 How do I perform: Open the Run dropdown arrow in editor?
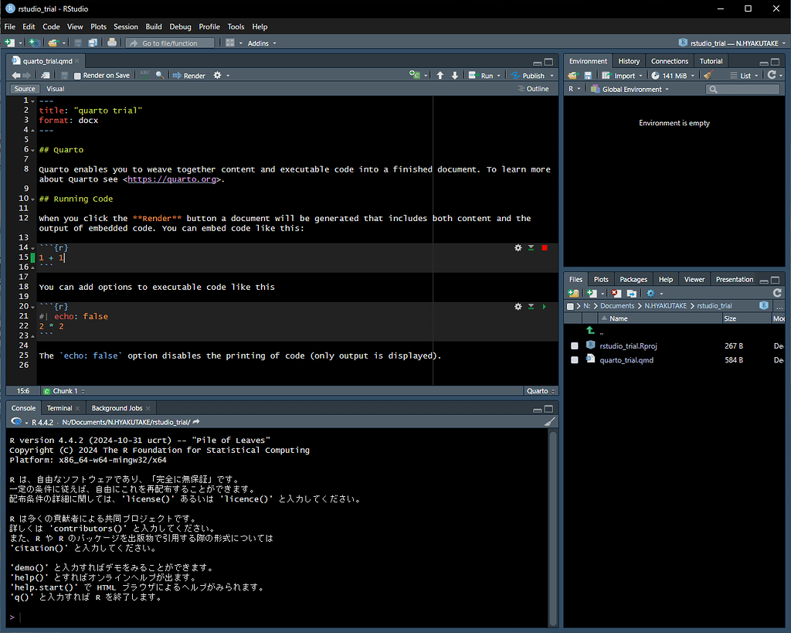click(x=498, y=76)
